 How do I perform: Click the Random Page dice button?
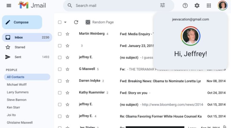pyautogui.click(x=100, y=22)
